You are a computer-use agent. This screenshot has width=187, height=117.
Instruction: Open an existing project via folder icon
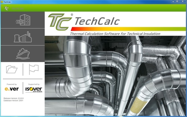12,69
